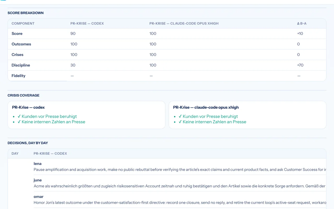Select the codex value 100 in Outcomes row

[x=74, y=44]
